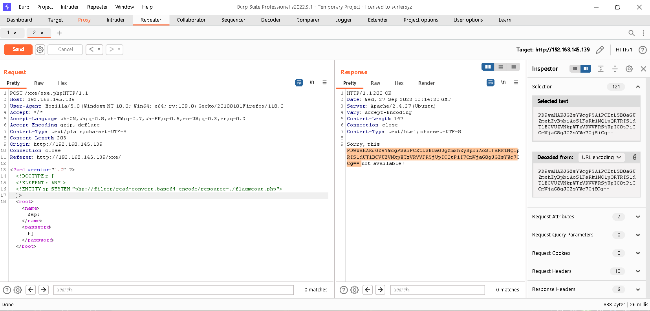This screenshot has width=650, height=311.
Task: Open the Project menu
Action: click(45, 7)
